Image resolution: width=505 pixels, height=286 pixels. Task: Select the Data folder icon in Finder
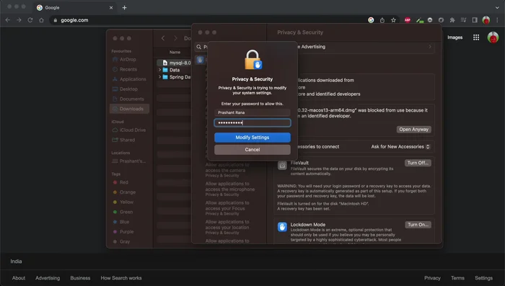tap(165, 70)
